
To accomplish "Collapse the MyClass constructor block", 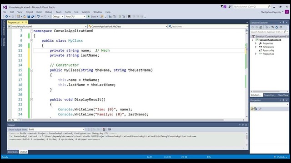I will point(31,70).
